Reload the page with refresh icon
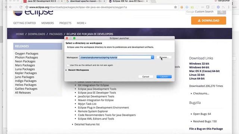Viewport: 239px width, 134px height. tap(21, 7)
